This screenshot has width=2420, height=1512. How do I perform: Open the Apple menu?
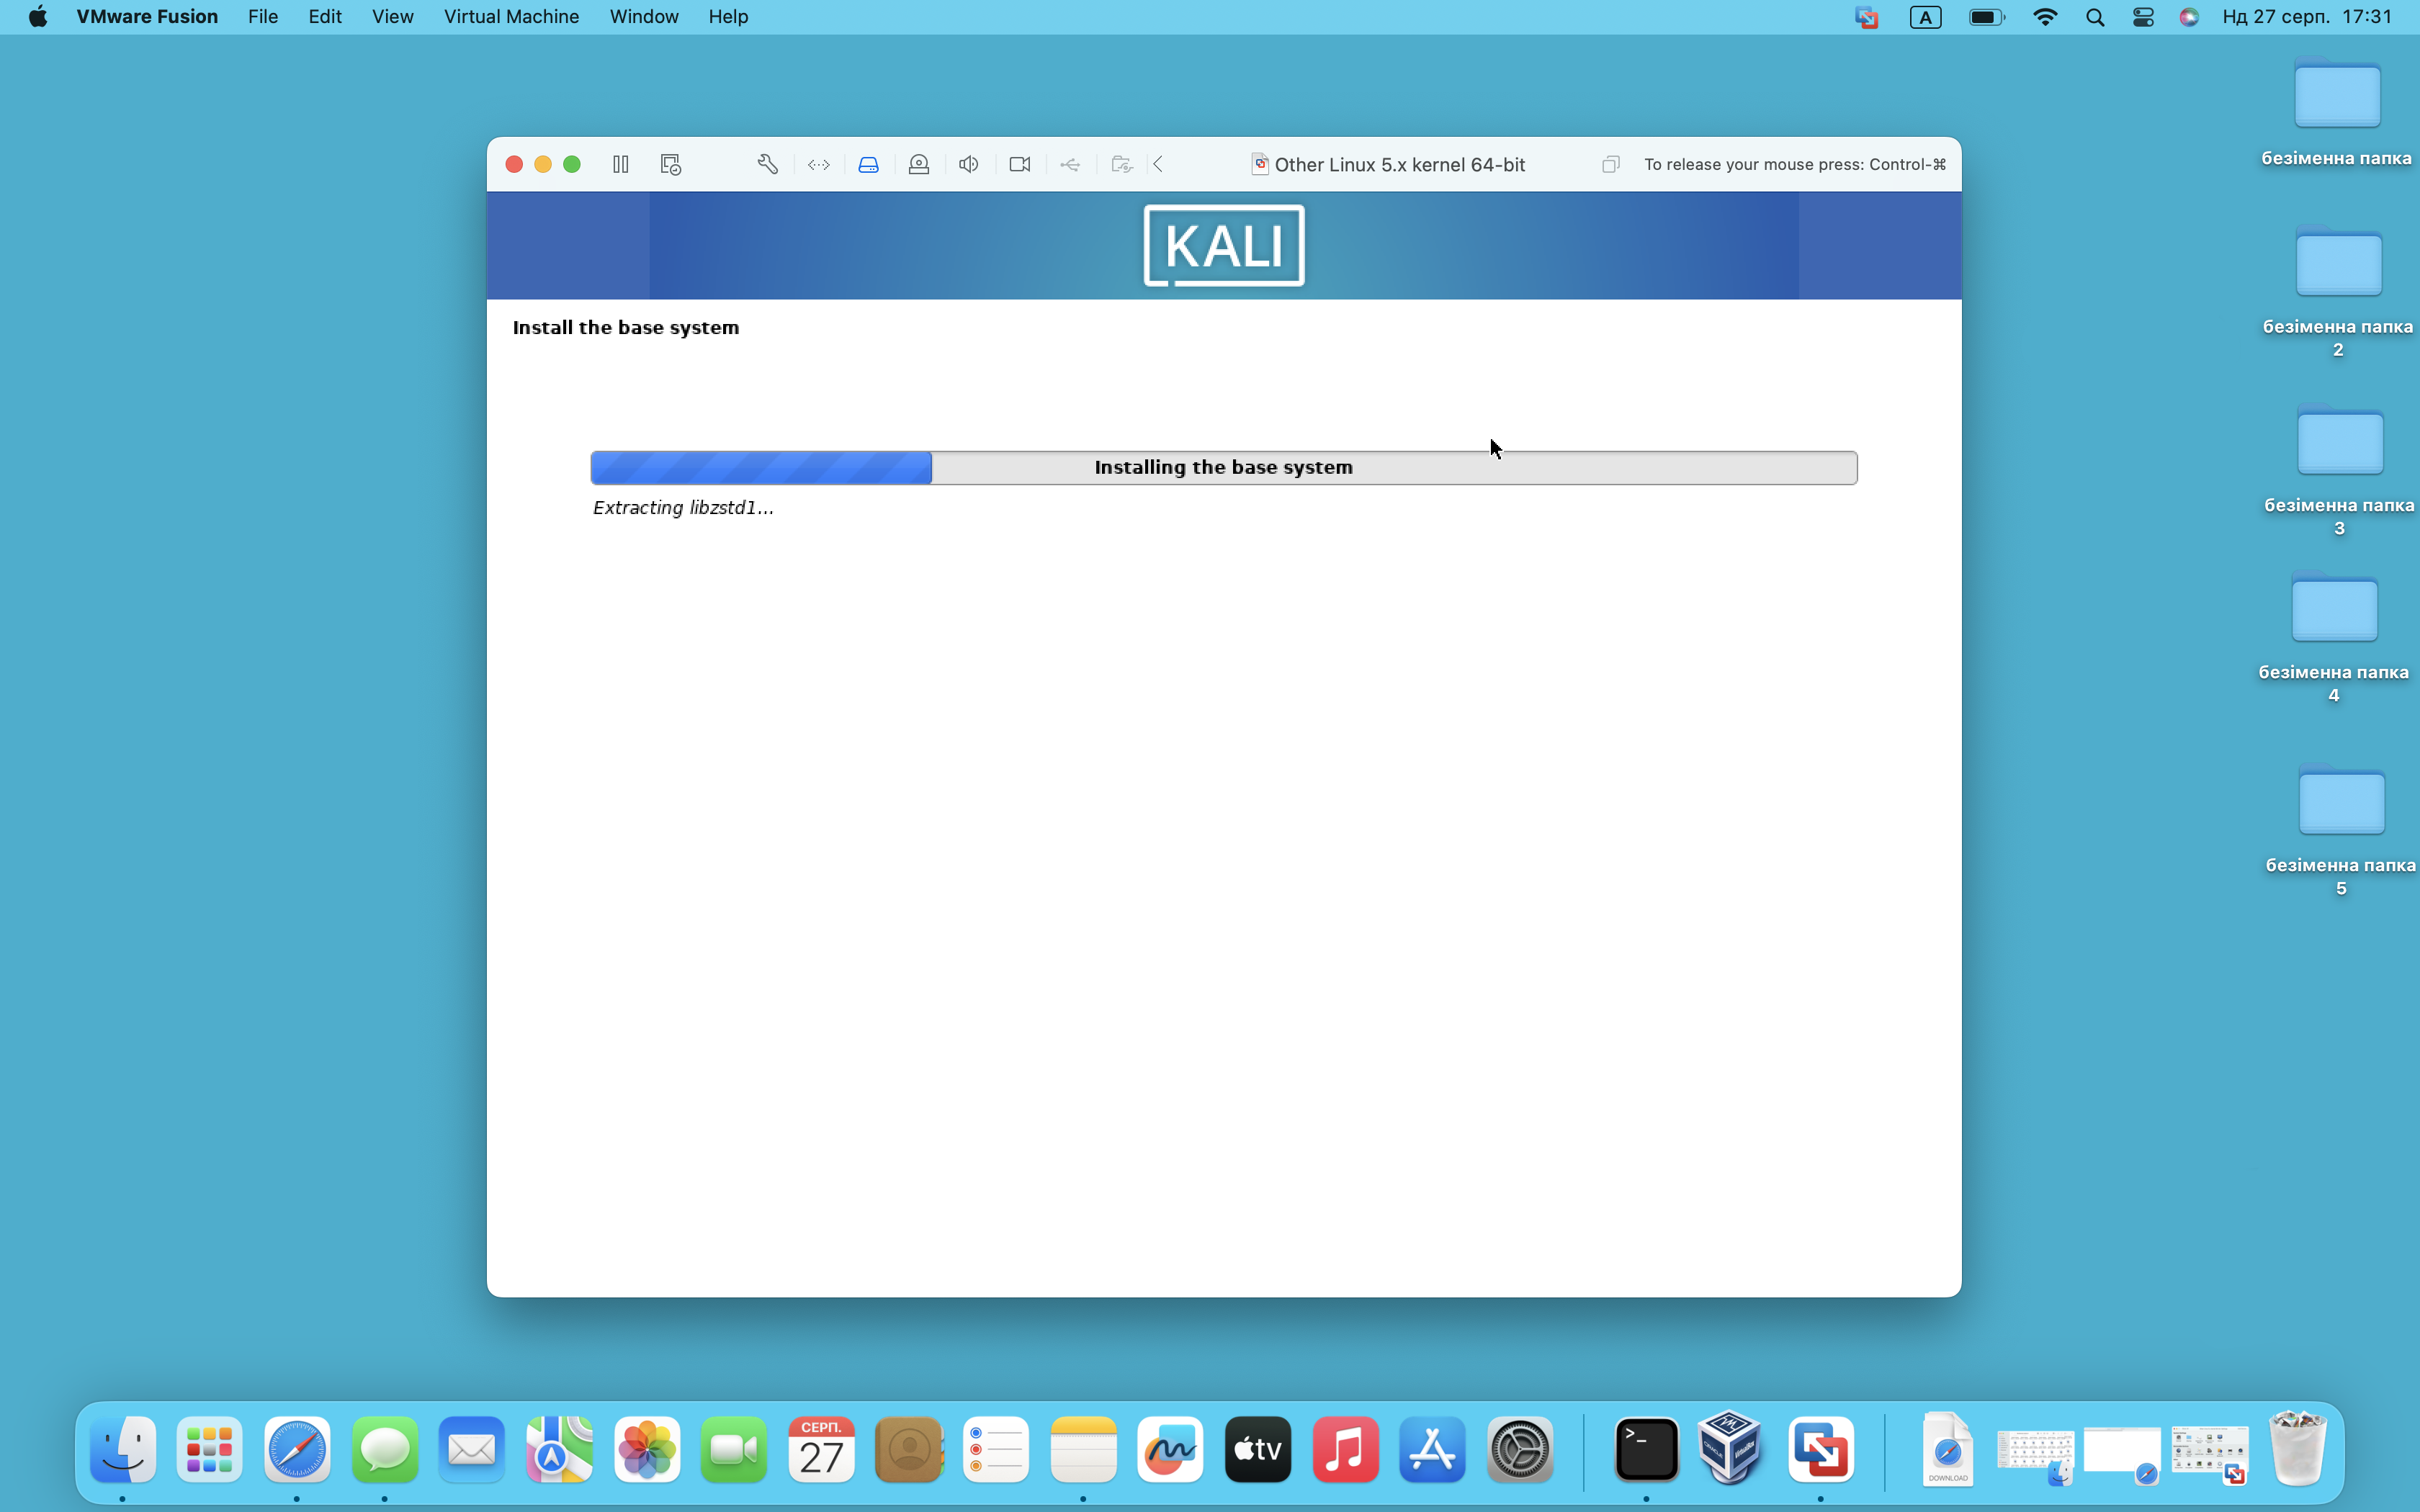click(x=38, y=17)
